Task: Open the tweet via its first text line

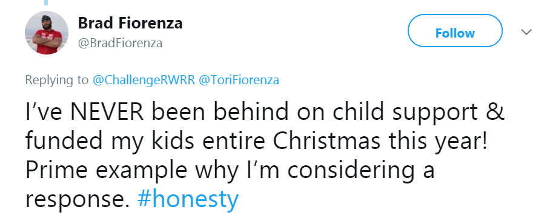Action: [x=265, y=111]
